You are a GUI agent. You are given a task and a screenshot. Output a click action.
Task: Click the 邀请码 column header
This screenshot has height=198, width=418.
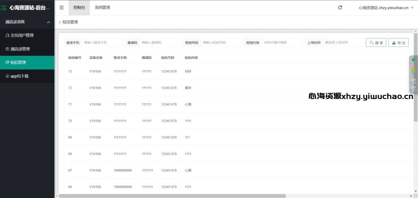[x=147, y=58]
